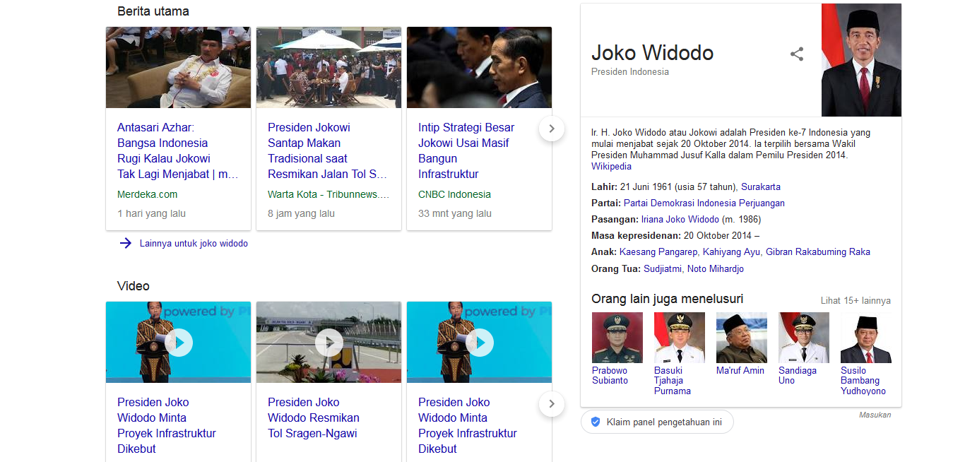The width and height of the screenshot is (953, 462).
Task: Play the Tol Sragen-Ngawi video
Action: click(x=329, y=343)
